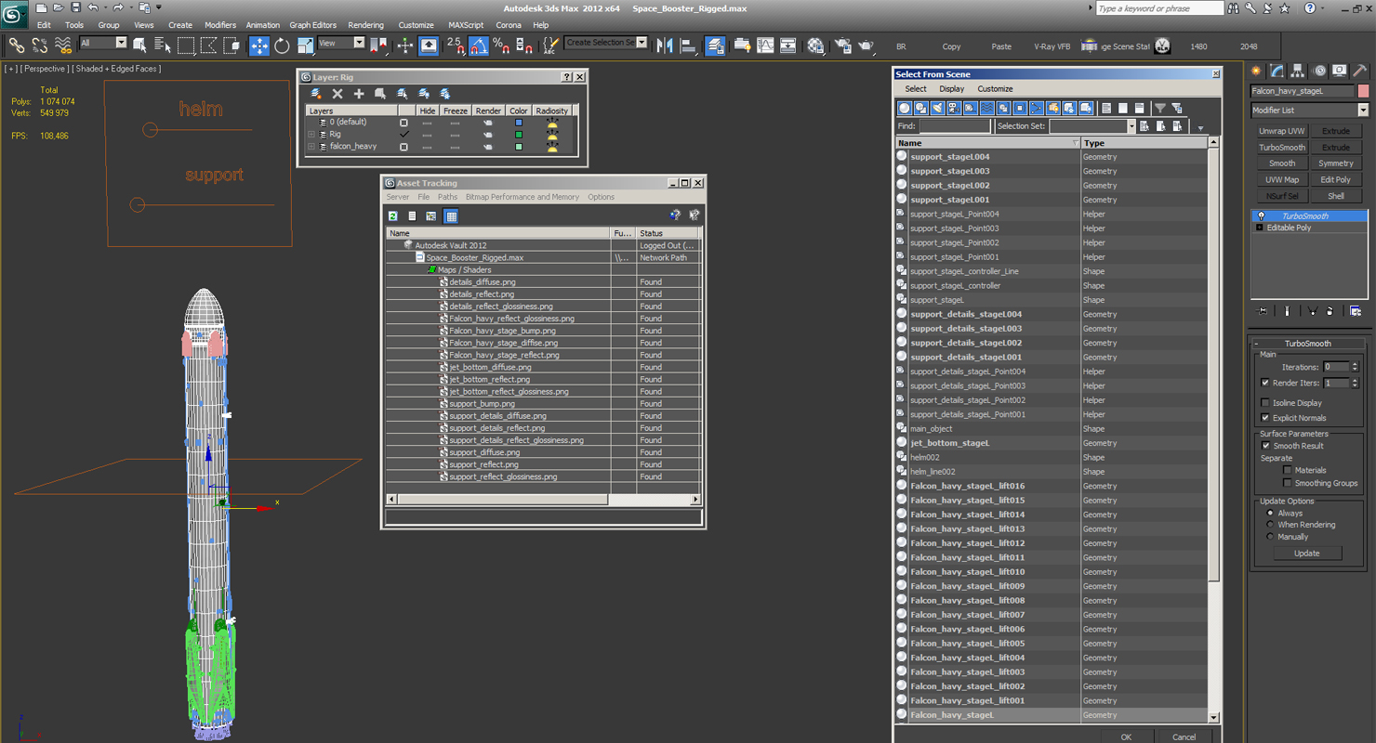Toggle the Smooth Result checkbox
Viewport: 1376px width, 743px height.
pos(1265,446)
